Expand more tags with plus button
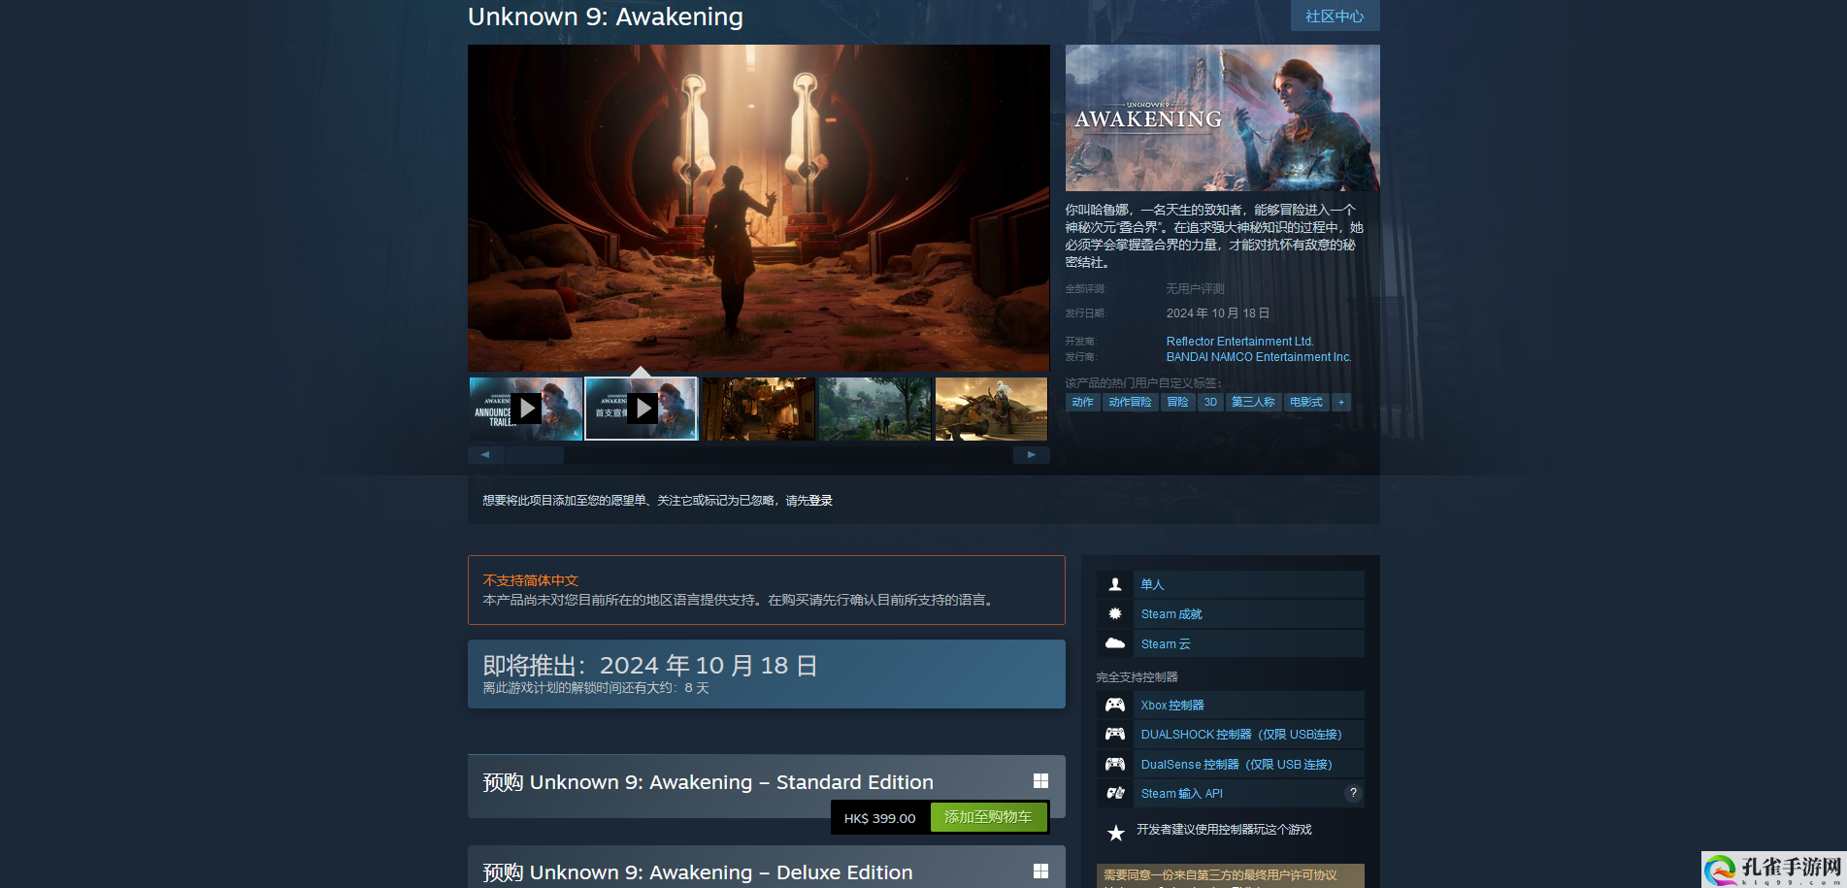This screenshot has height=888, width=1847. point(1341,402)
